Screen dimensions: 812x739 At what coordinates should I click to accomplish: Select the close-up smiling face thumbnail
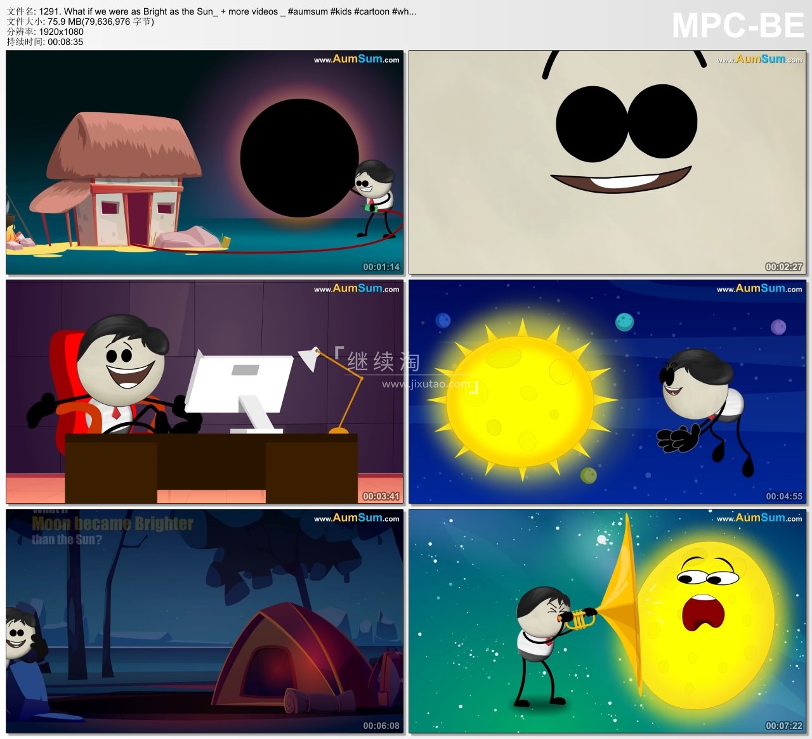pyautogui.click(x=607, y=162)
